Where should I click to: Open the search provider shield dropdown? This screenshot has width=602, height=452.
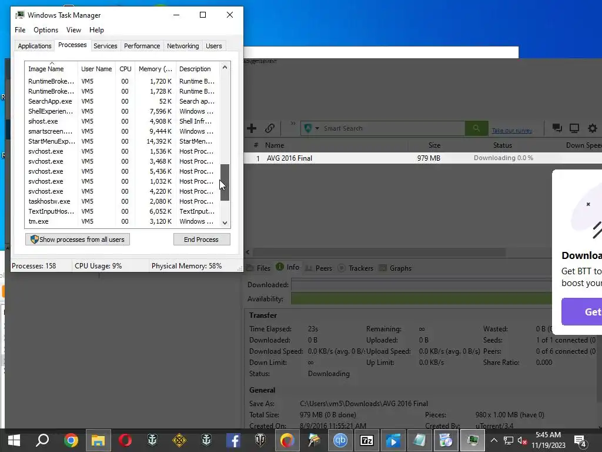pos(312,128)
